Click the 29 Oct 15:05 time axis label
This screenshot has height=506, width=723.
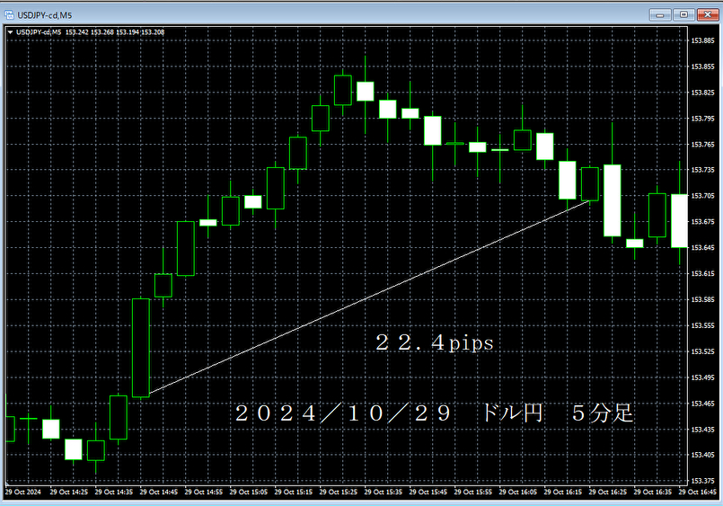249,492
